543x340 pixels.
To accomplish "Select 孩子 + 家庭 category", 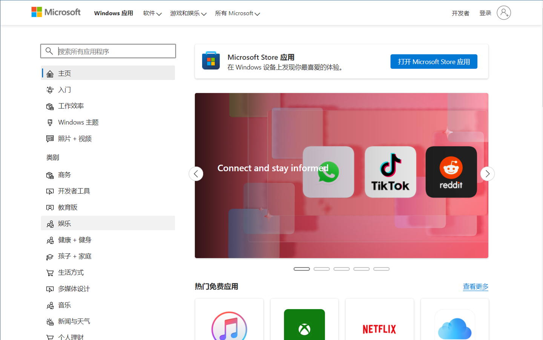I will click(108, 256).
